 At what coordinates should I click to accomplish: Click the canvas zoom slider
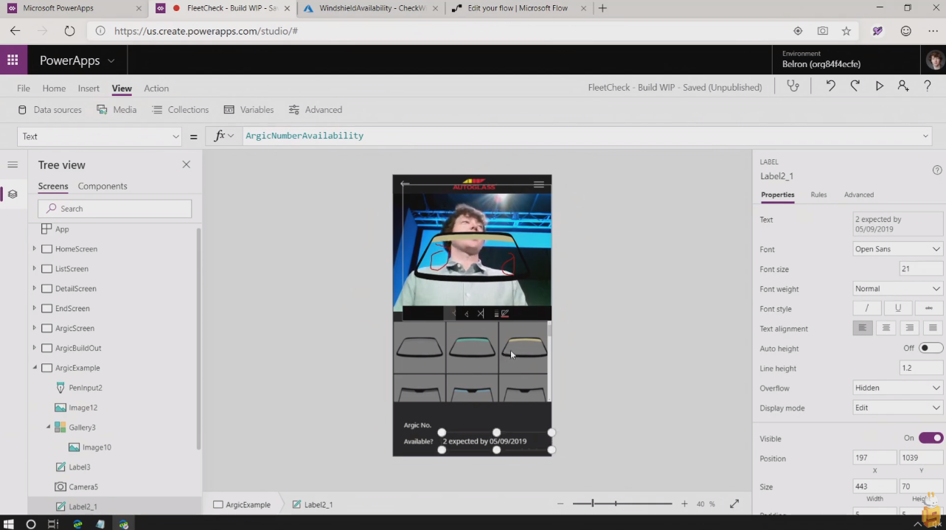click(x=622, y=503)
